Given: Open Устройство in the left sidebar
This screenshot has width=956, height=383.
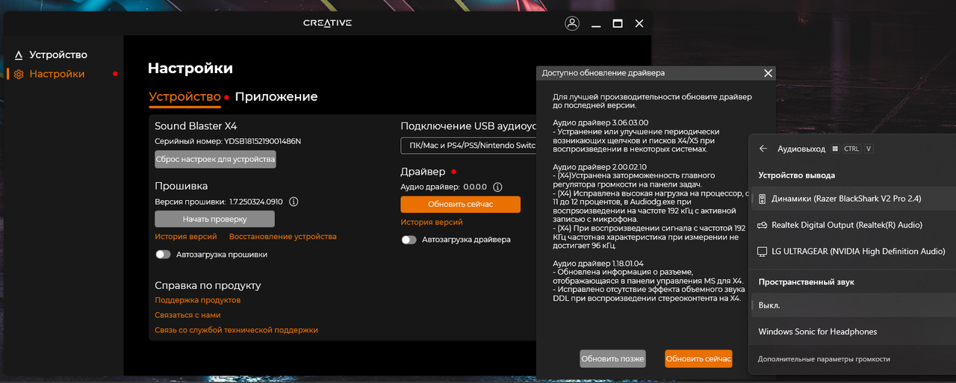Looking at the screenshot, I should [58, 55].
